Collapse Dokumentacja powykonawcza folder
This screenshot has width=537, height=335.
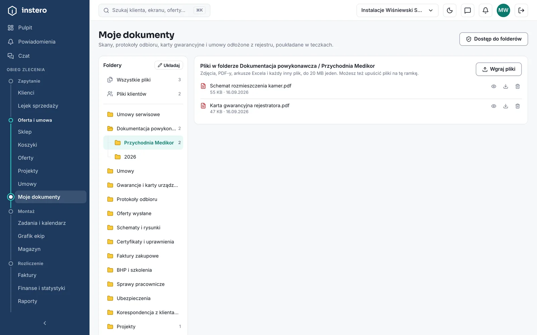[x=143, y=129]
